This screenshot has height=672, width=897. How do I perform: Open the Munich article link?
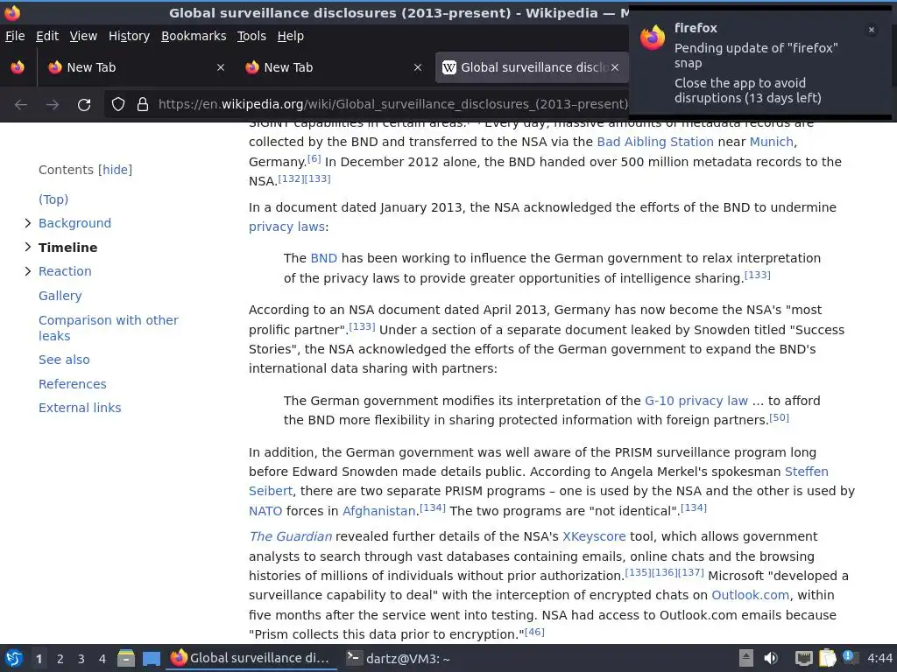point(771,142)
